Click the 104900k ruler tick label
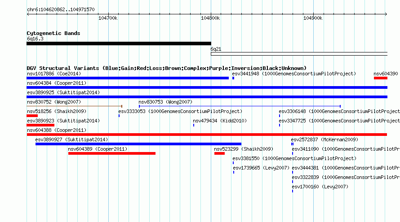 (x=313, y=18)
